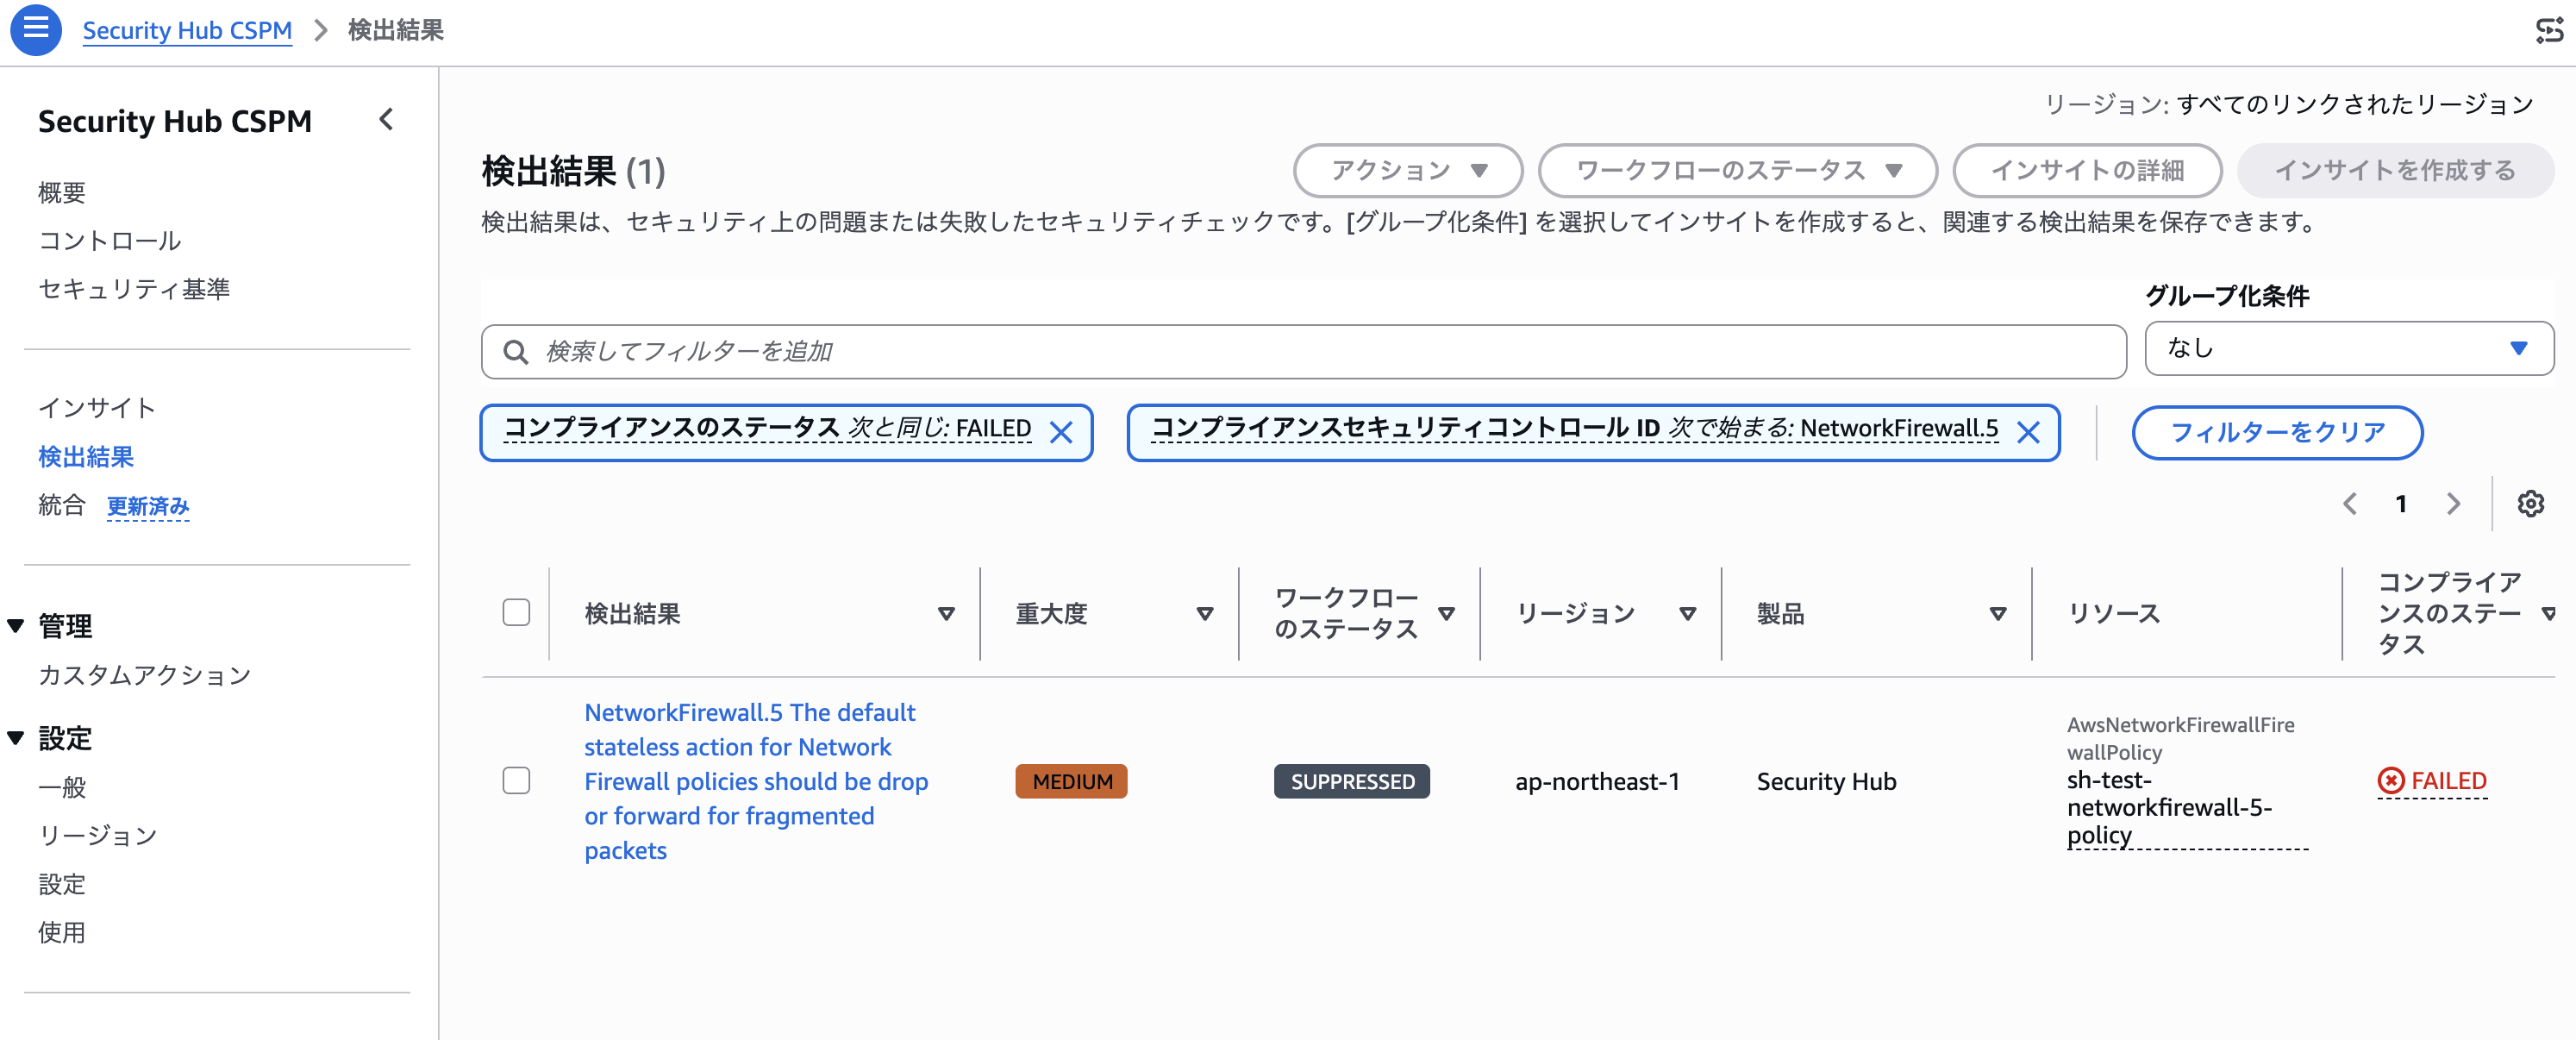Sort by コンプライアンスのステータス column arrow
Screen dimensions: 2576x1040
point(2549,614)
